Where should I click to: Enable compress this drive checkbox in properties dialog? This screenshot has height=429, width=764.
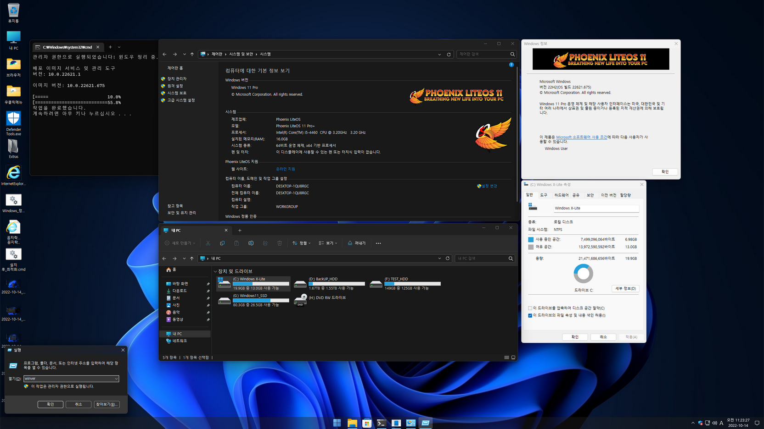(x=530, y=308)
